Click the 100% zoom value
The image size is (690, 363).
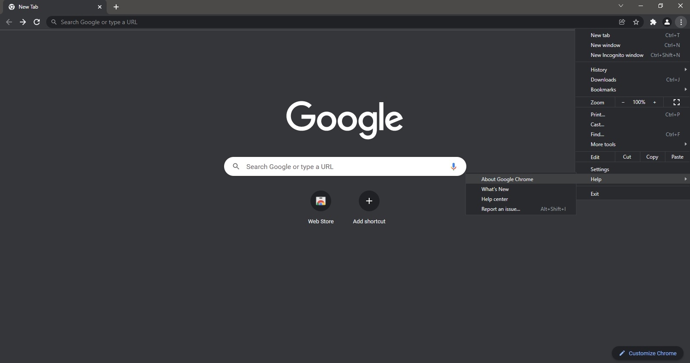tap(639, 102)
